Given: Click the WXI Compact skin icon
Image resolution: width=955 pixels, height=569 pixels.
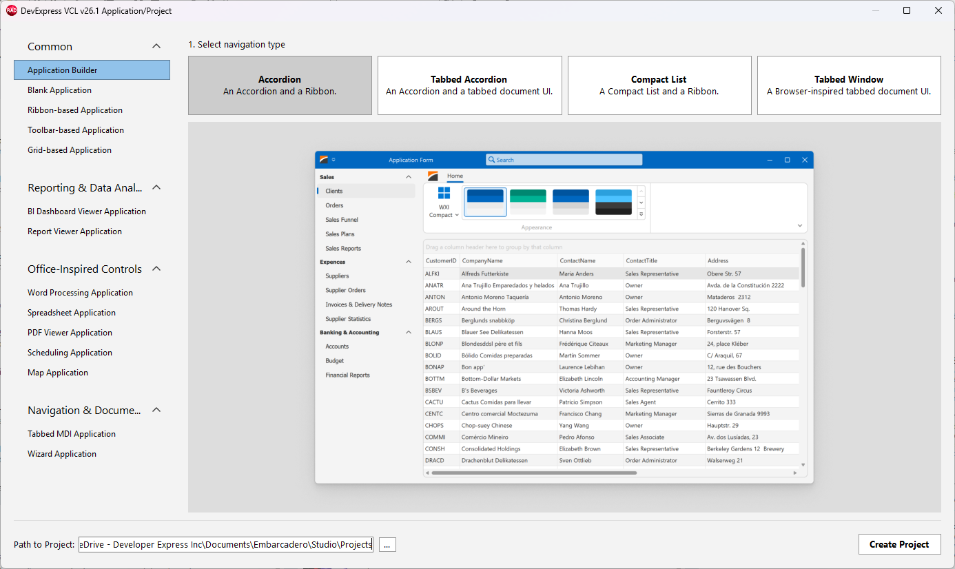Looking at the screenshot, I should coord(444,193).
